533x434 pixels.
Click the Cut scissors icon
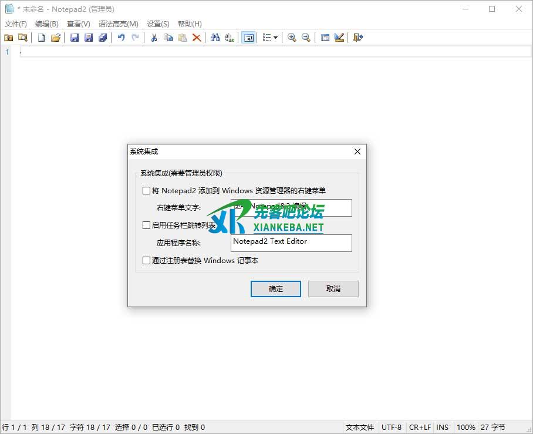154,38
